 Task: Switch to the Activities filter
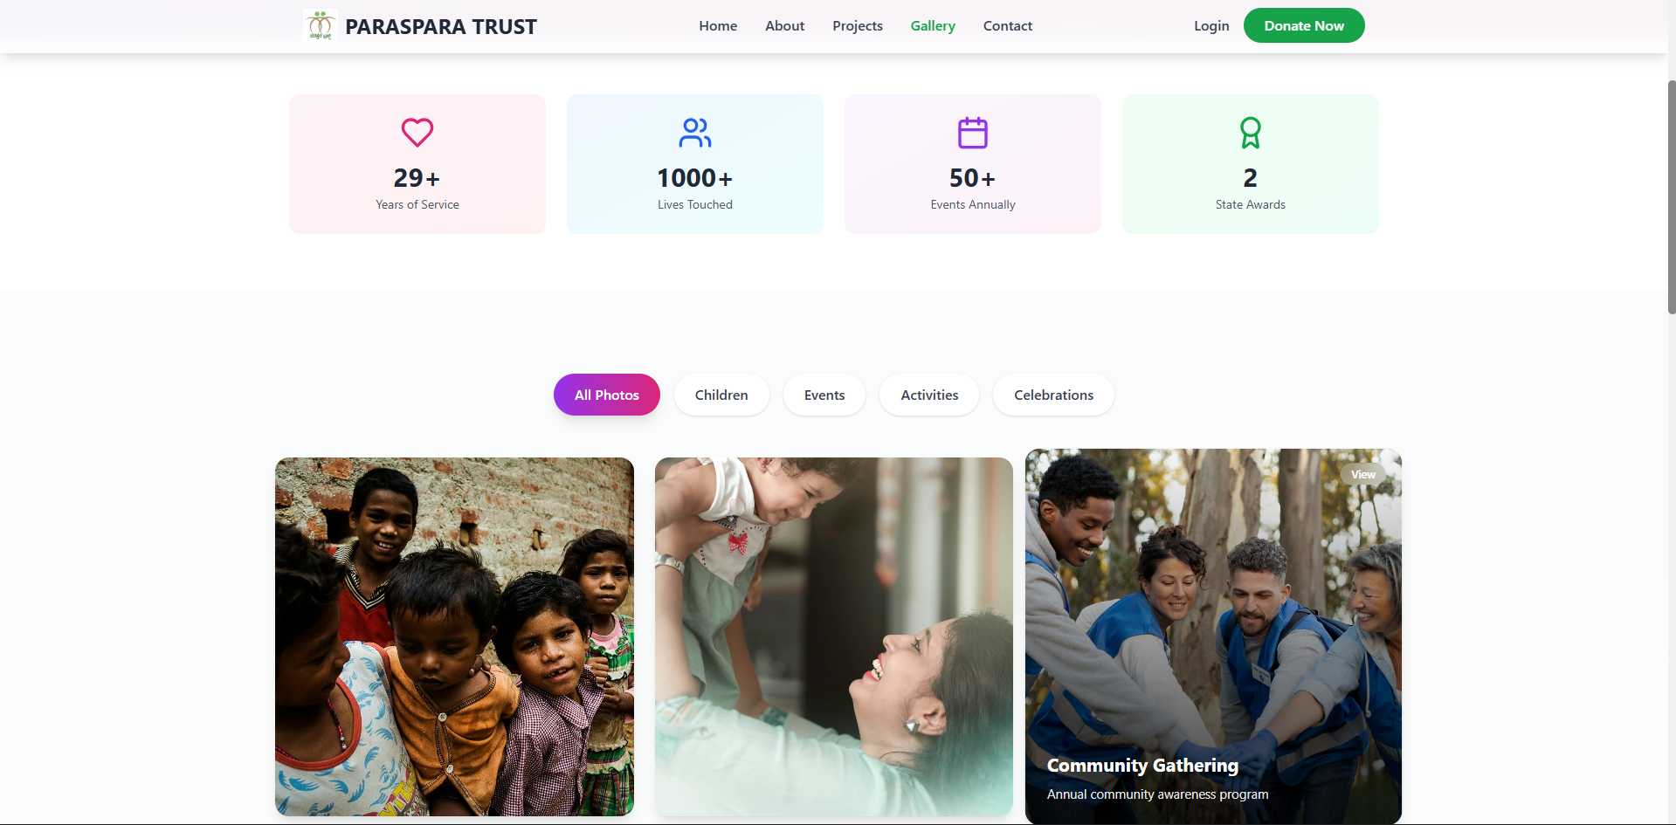[929, 395]
